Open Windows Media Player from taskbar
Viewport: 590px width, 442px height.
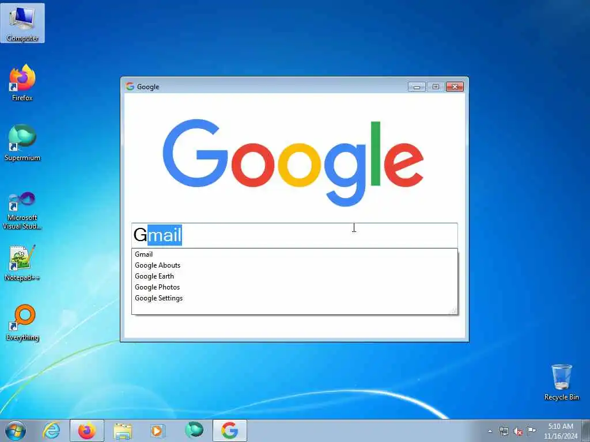(x=158, y=430)
